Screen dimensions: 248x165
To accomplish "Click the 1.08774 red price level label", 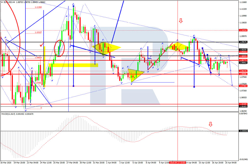I will coord(243,60).
